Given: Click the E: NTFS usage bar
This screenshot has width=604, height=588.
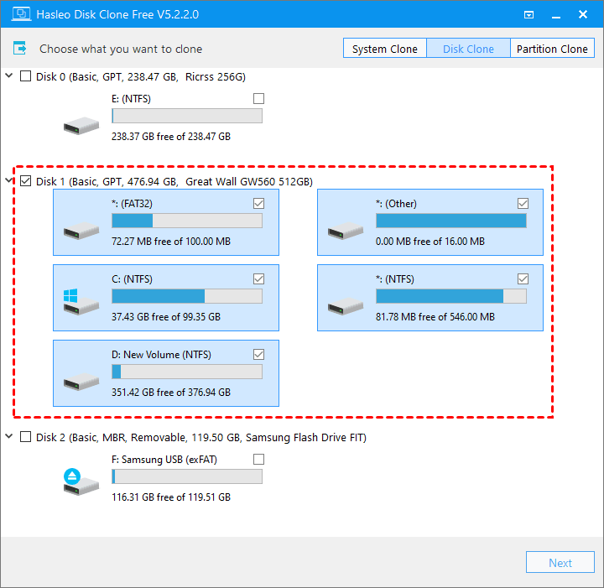Looking at the screenshot, I should click(187, 116).
